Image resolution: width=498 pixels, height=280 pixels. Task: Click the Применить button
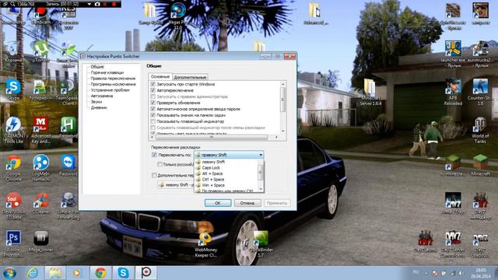277,203
